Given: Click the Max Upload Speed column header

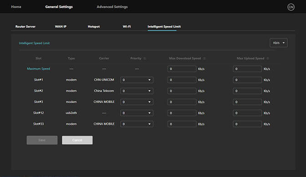Looking at the screenshot, I should point(250,58).
